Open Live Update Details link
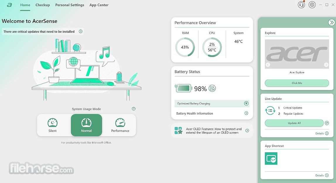The height and width of the screenshot is (183, 336). pos(322,133)
